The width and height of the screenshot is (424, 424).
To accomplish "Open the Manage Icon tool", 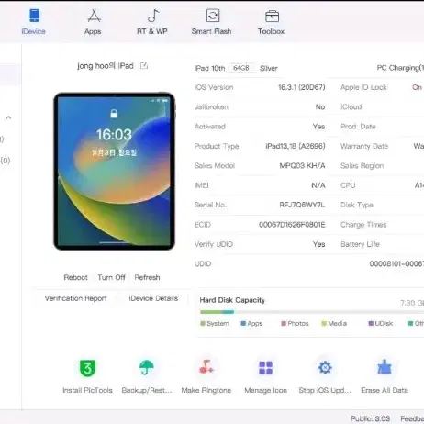I will pyautogui.click(x=265, y=368).
